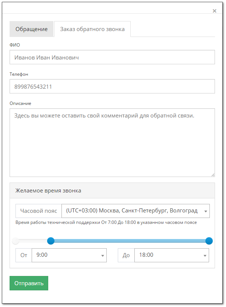Open the От start time dropdown
The height and width of the screenshot is (307, 226).
click(69, 255)
